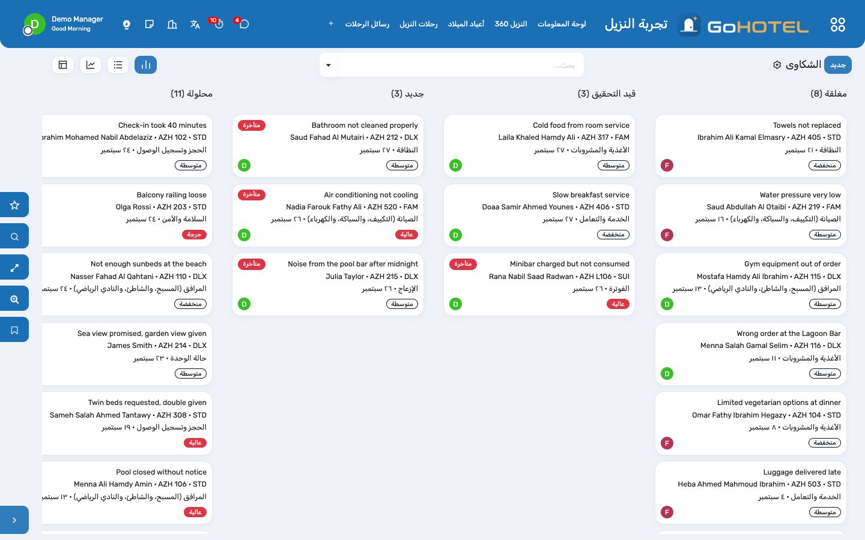The image size is (865, 540).
Task: Click the عالية priority tag on Air conditioning card
Action: pos(407,235)
